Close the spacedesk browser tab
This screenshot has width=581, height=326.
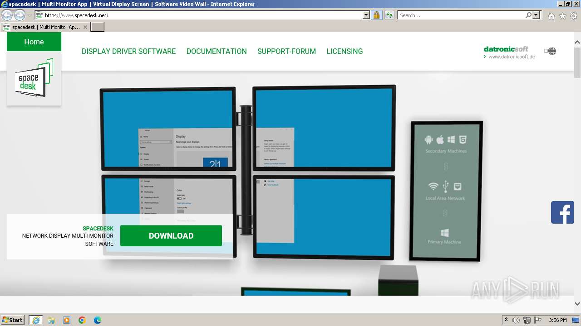point(85,27)
